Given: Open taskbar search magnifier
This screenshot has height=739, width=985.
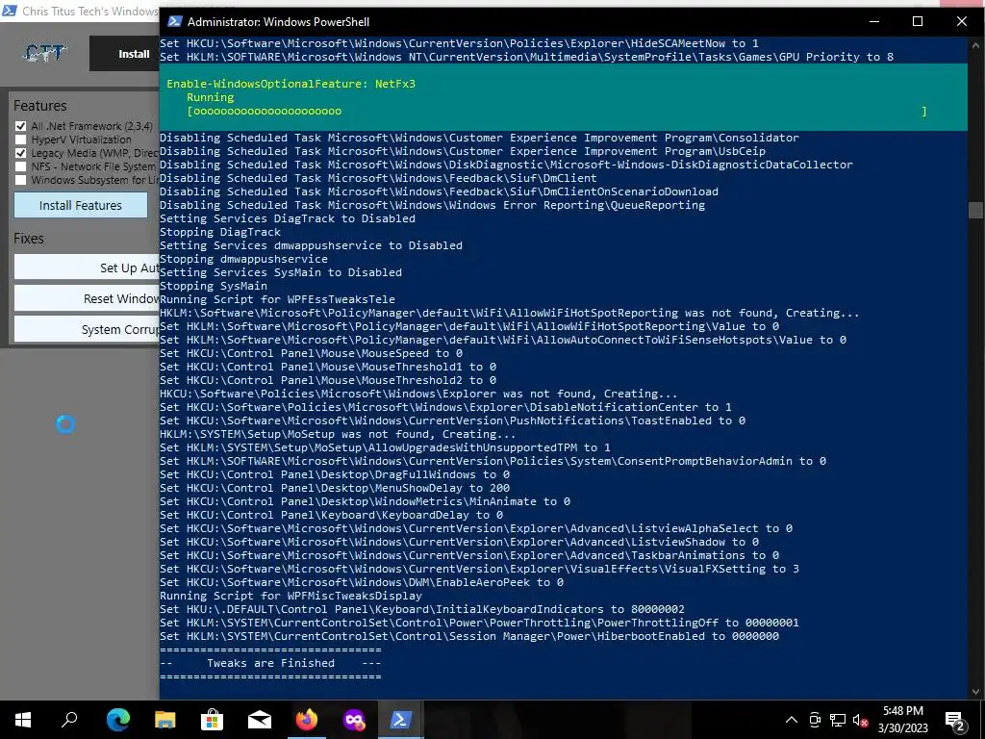Looking at the screenshot, I should pyautogui.click(x=69, y=720).
